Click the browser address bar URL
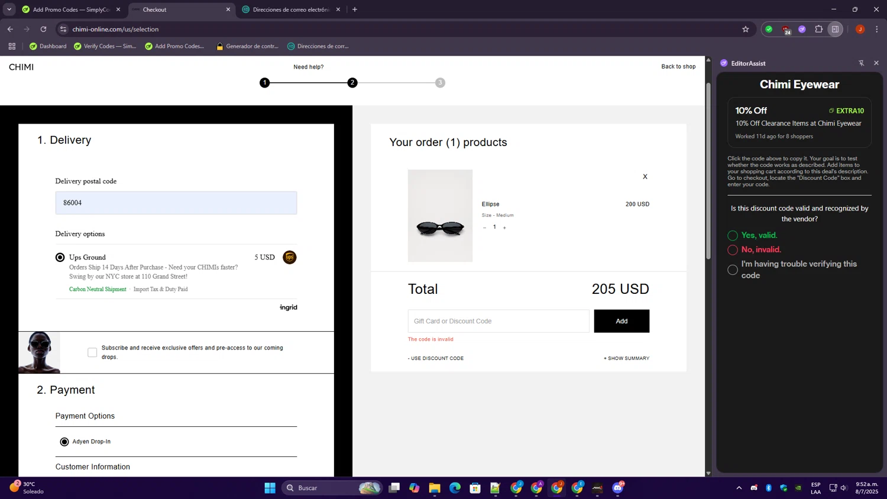 [x=115, y=29]
